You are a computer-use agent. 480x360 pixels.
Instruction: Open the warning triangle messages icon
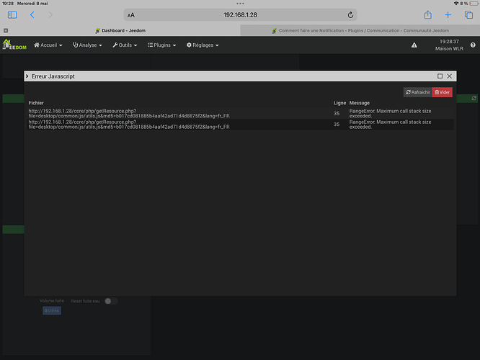click(414, 45)
